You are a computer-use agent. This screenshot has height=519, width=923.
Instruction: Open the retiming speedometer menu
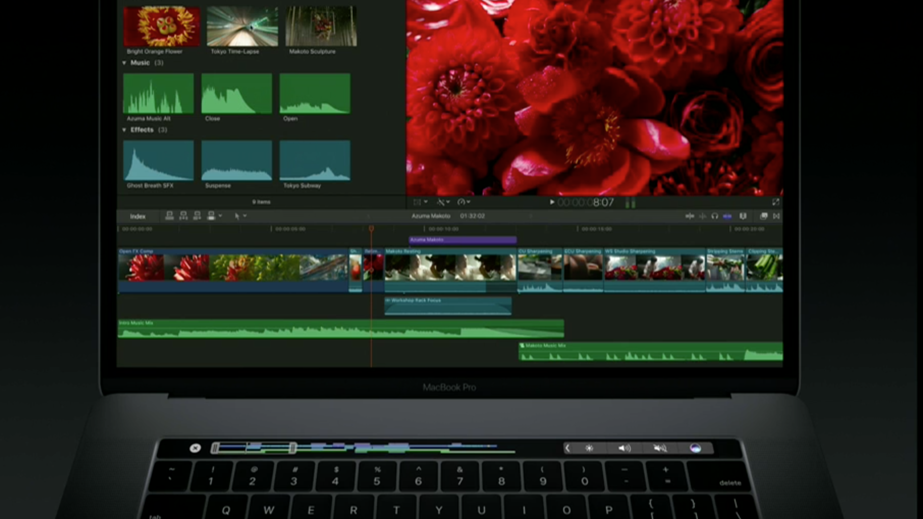pyautogui.click(x=463, y=202)
